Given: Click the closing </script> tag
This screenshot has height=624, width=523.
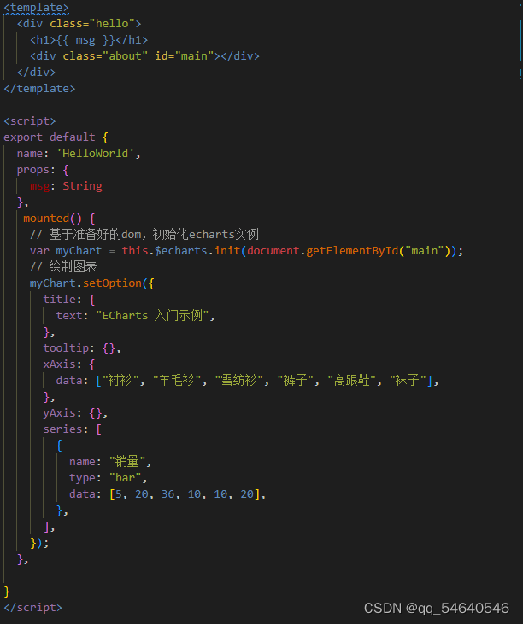Looking at the screenshot, I should pyautogui.click(x=32, y=608).
